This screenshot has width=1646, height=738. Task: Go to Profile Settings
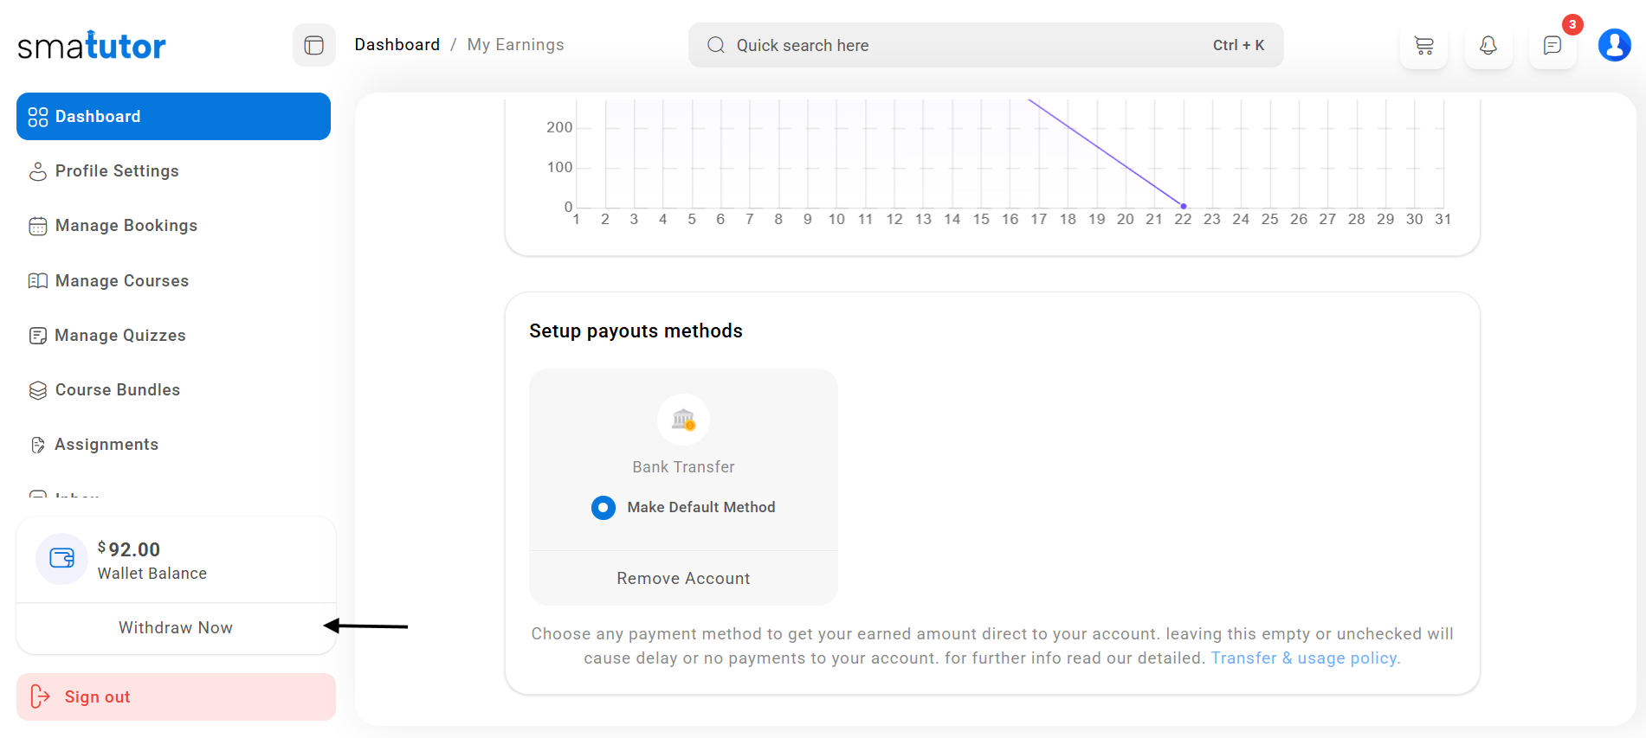pos(117,171)
